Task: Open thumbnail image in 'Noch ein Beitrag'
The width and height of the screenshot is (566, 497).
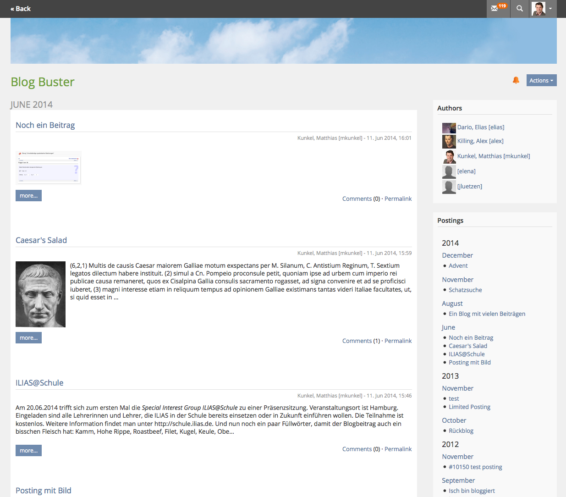Action: [48, 167]
